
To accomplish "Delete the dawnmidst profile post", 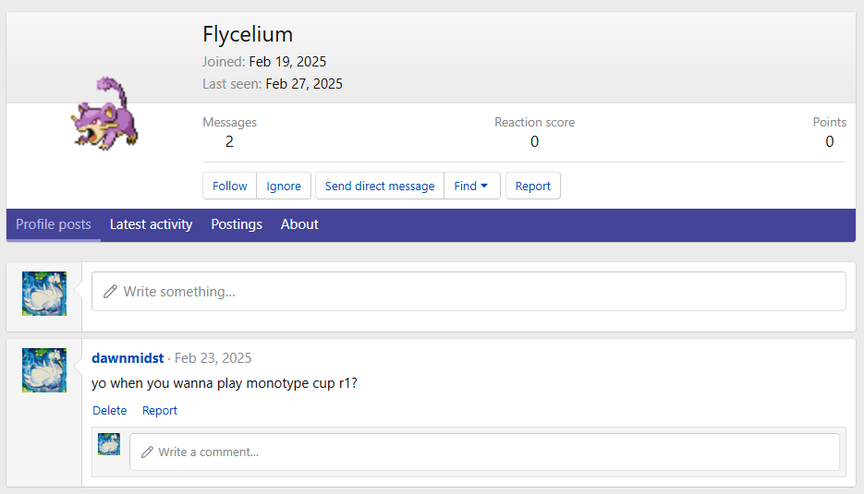I will pos(109,411).
